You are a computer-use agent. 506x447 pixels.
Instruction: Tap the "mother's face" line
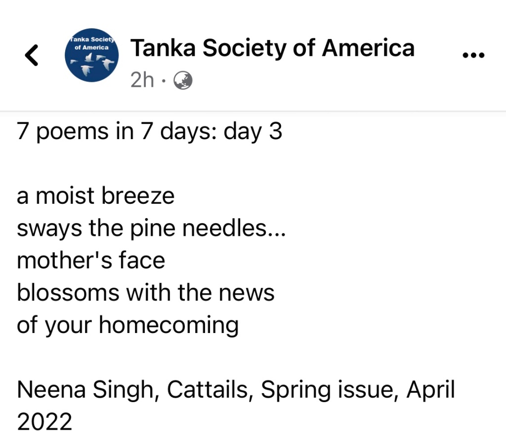coord(91,261)
